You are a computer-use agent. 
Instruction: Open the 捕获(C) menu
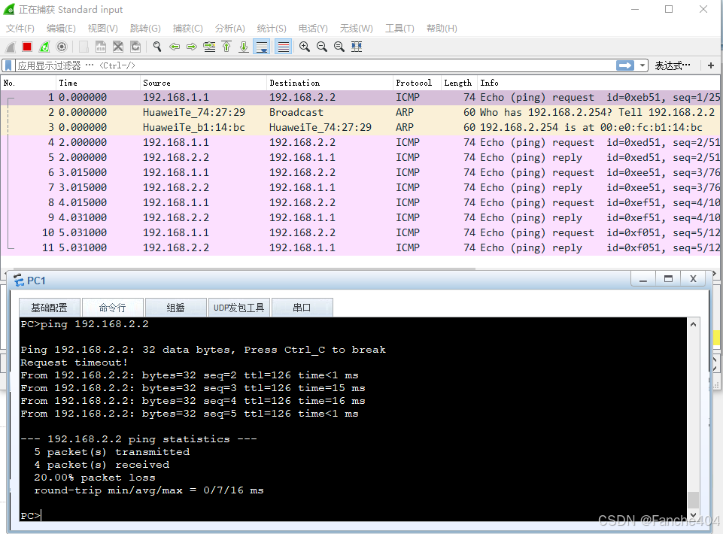click(x=187, y=29)
